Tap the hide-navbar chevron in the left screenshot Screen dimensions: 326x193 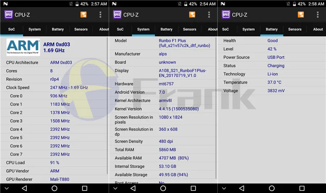[x=7, y=188]
